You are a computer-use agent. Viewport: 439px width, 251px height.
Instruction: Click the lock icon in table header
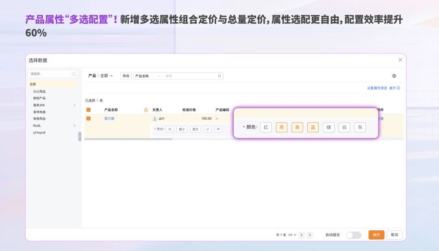coord(146,110)
